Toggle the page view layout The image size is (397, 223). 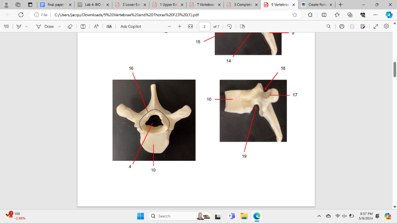[x=243, y=27]
